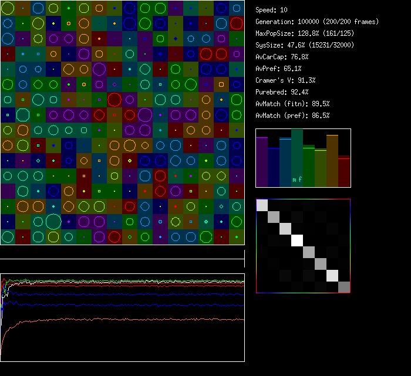Viewport: 411px width, 376px height.
Task: Select the bottom-right corner grid cell
Action: (x=237, y=237)
